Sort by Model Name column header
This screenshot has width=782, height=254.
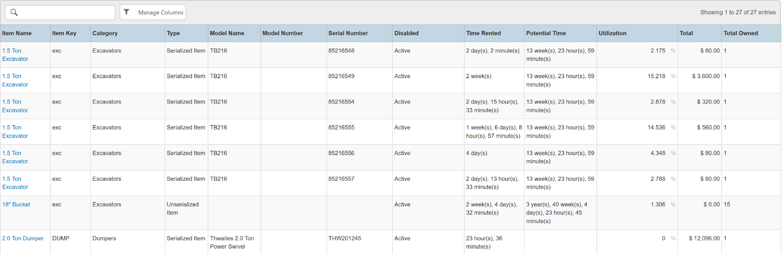click(227, 33)
